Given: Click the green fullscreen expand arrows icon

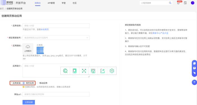Looking at the screenshot, I should (84, 71).
